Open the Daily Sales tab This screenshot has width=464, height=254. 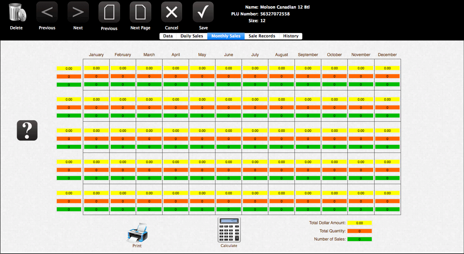(x=192, y=36)
